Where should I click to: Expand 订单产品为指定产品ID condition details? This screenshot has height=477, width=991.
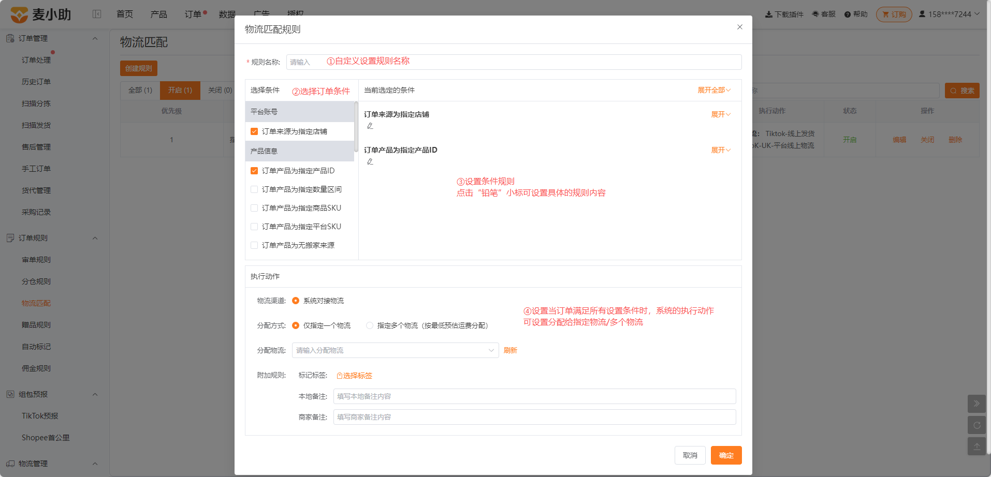(721, 150)
